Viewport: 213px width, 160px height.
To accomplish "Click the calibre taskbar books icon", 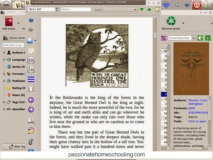I will pos(18,5).
